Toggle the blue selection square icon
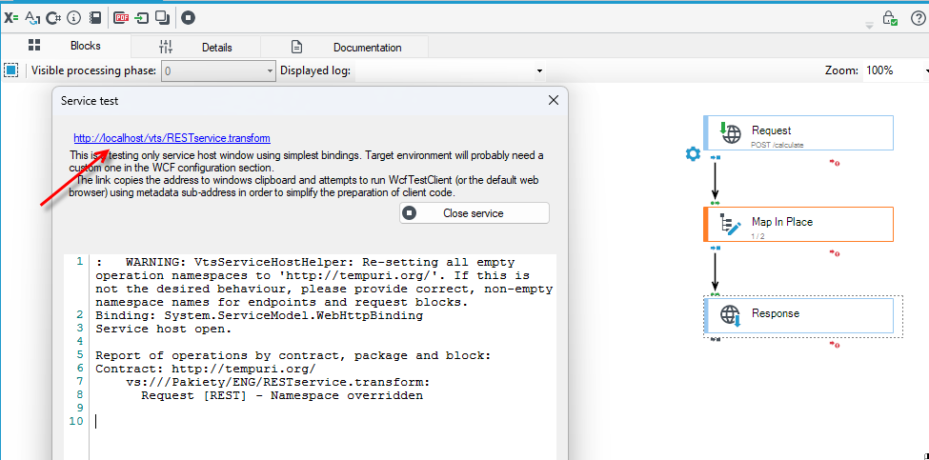This screenshot has width=929, height=460. tap(11, 70)
